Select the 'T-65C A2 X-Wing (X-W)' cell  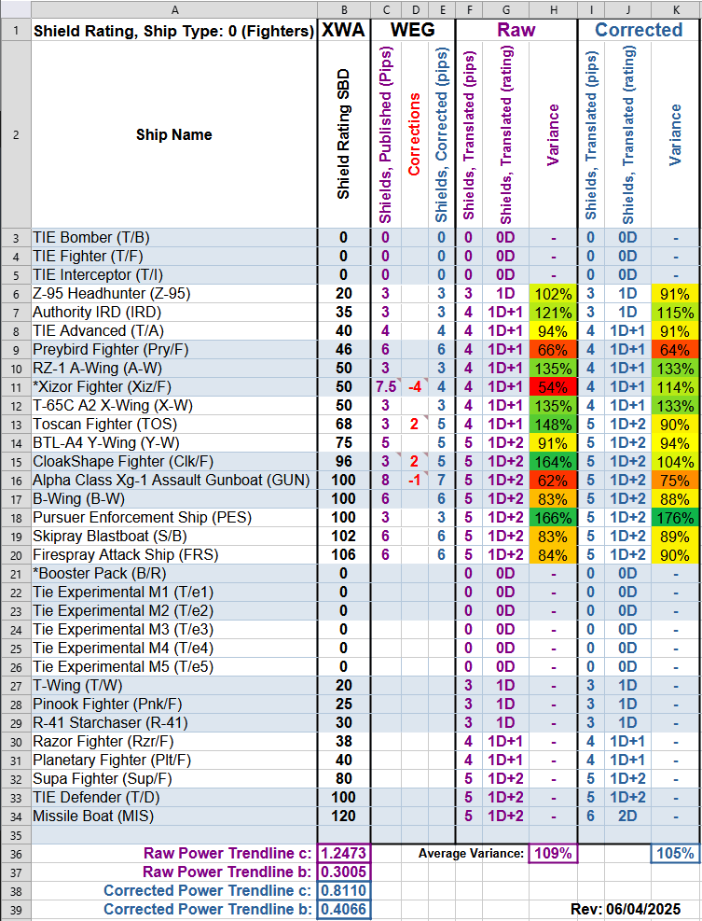174,406
